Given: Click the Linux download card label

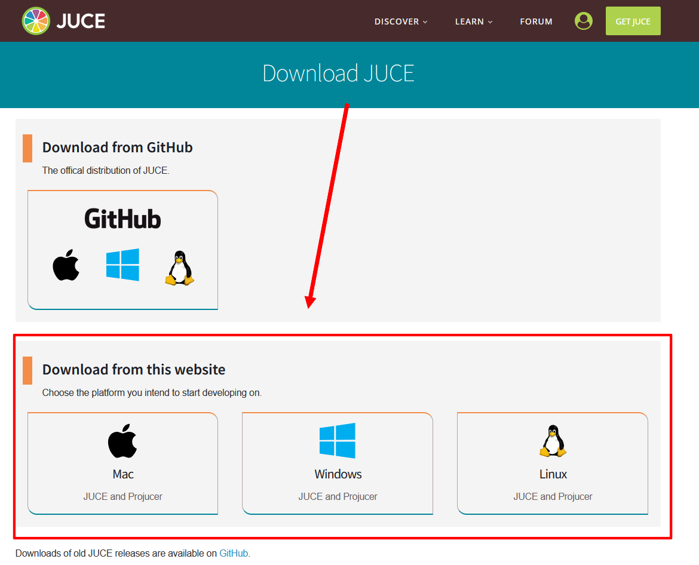Looking at the screenshot, I should pos(553,474).
